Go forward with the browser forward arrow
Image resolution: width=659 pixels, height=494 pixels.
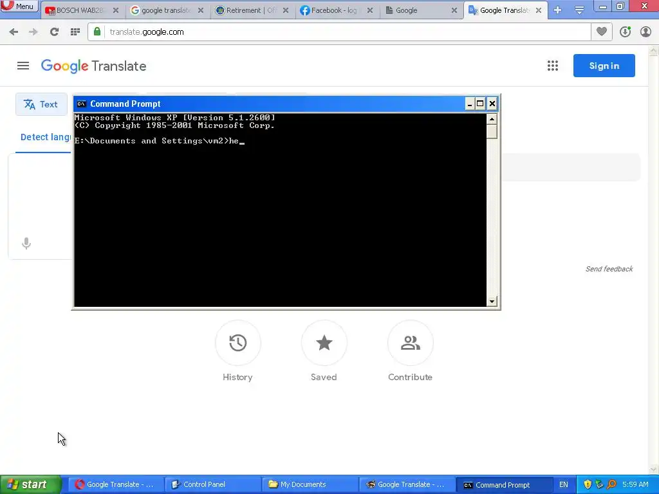tap(33, 32)
